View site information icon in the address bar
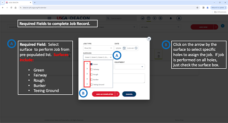Image resolution: width=228 pixels, height=123 pixels. pyautogui.click(x=21, y=8)
